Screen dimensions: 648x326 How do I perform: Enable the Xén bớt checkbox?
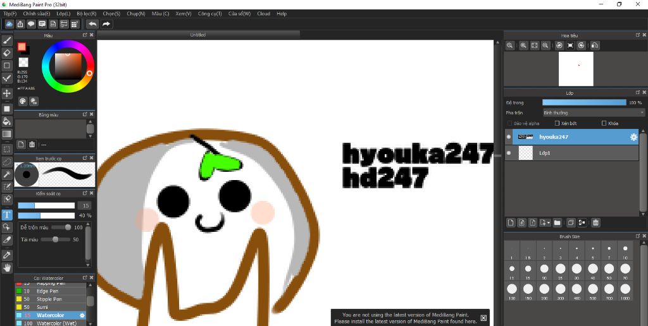(557, 123)
